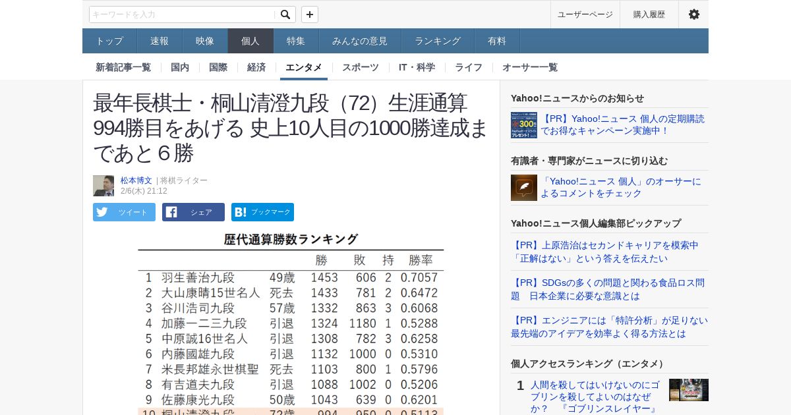Image resolution: width=791 pixels, height=415 pixels.
Task: Select the IT・科学 category
Action: click(x=417, y=67)
